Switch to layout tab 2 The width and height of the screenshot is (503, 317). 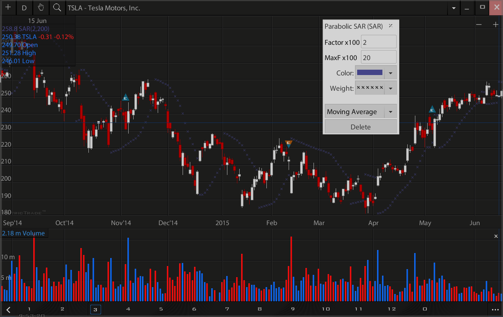(62, 309)
